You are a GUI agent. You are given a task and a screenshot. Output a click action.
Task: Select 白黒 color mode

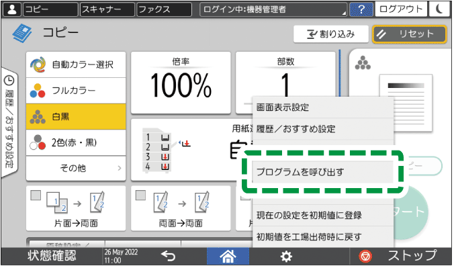[x=76, y=116]
